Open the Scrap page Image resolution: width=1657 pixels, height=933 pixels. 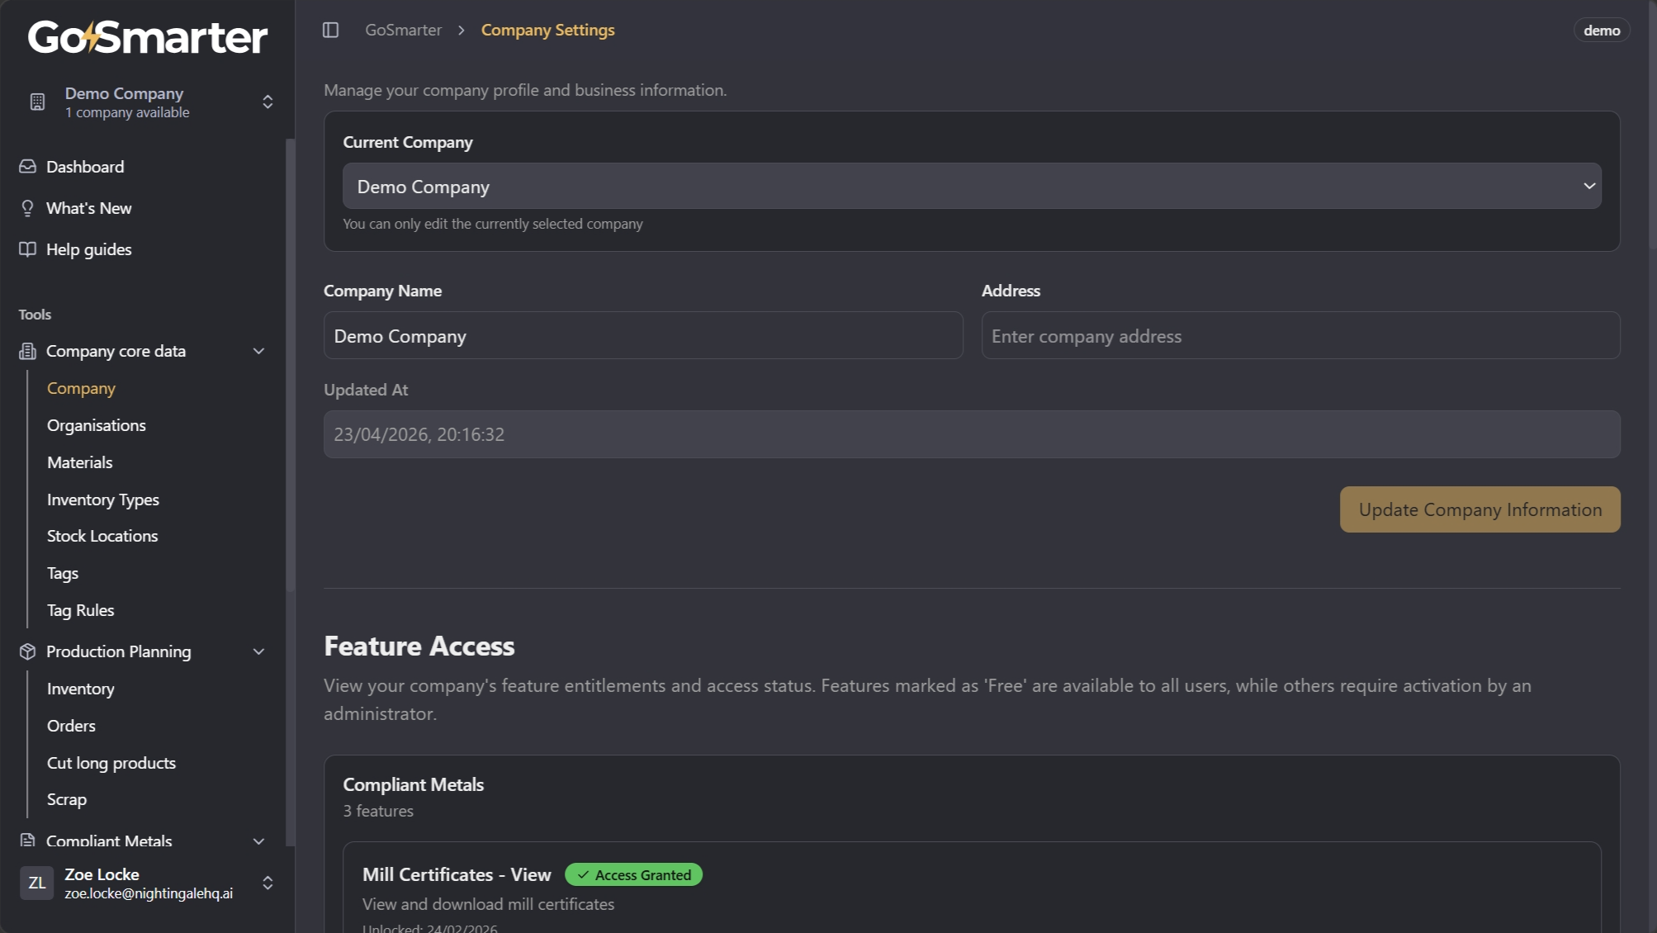(67, 799)
